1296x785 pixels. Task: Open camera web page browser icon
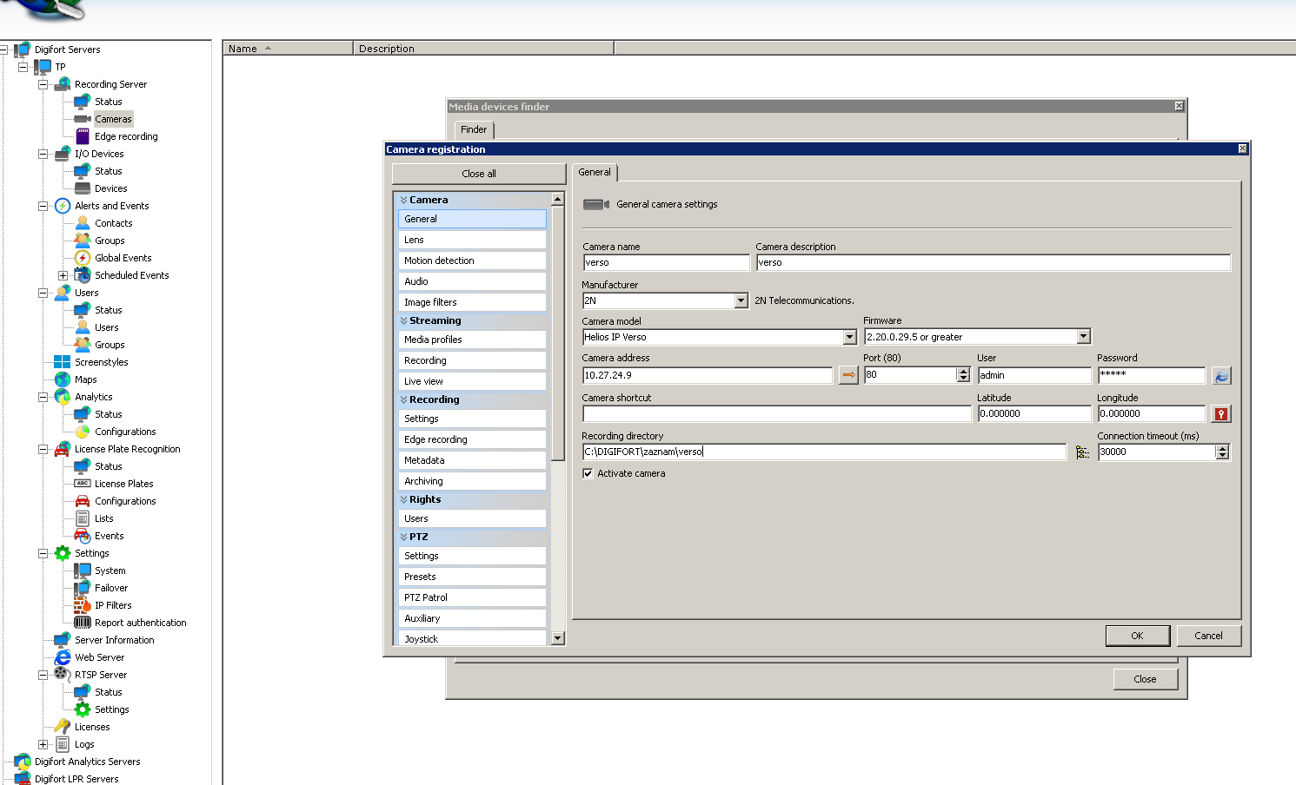pyautogui.click(x=1221, y=375)
